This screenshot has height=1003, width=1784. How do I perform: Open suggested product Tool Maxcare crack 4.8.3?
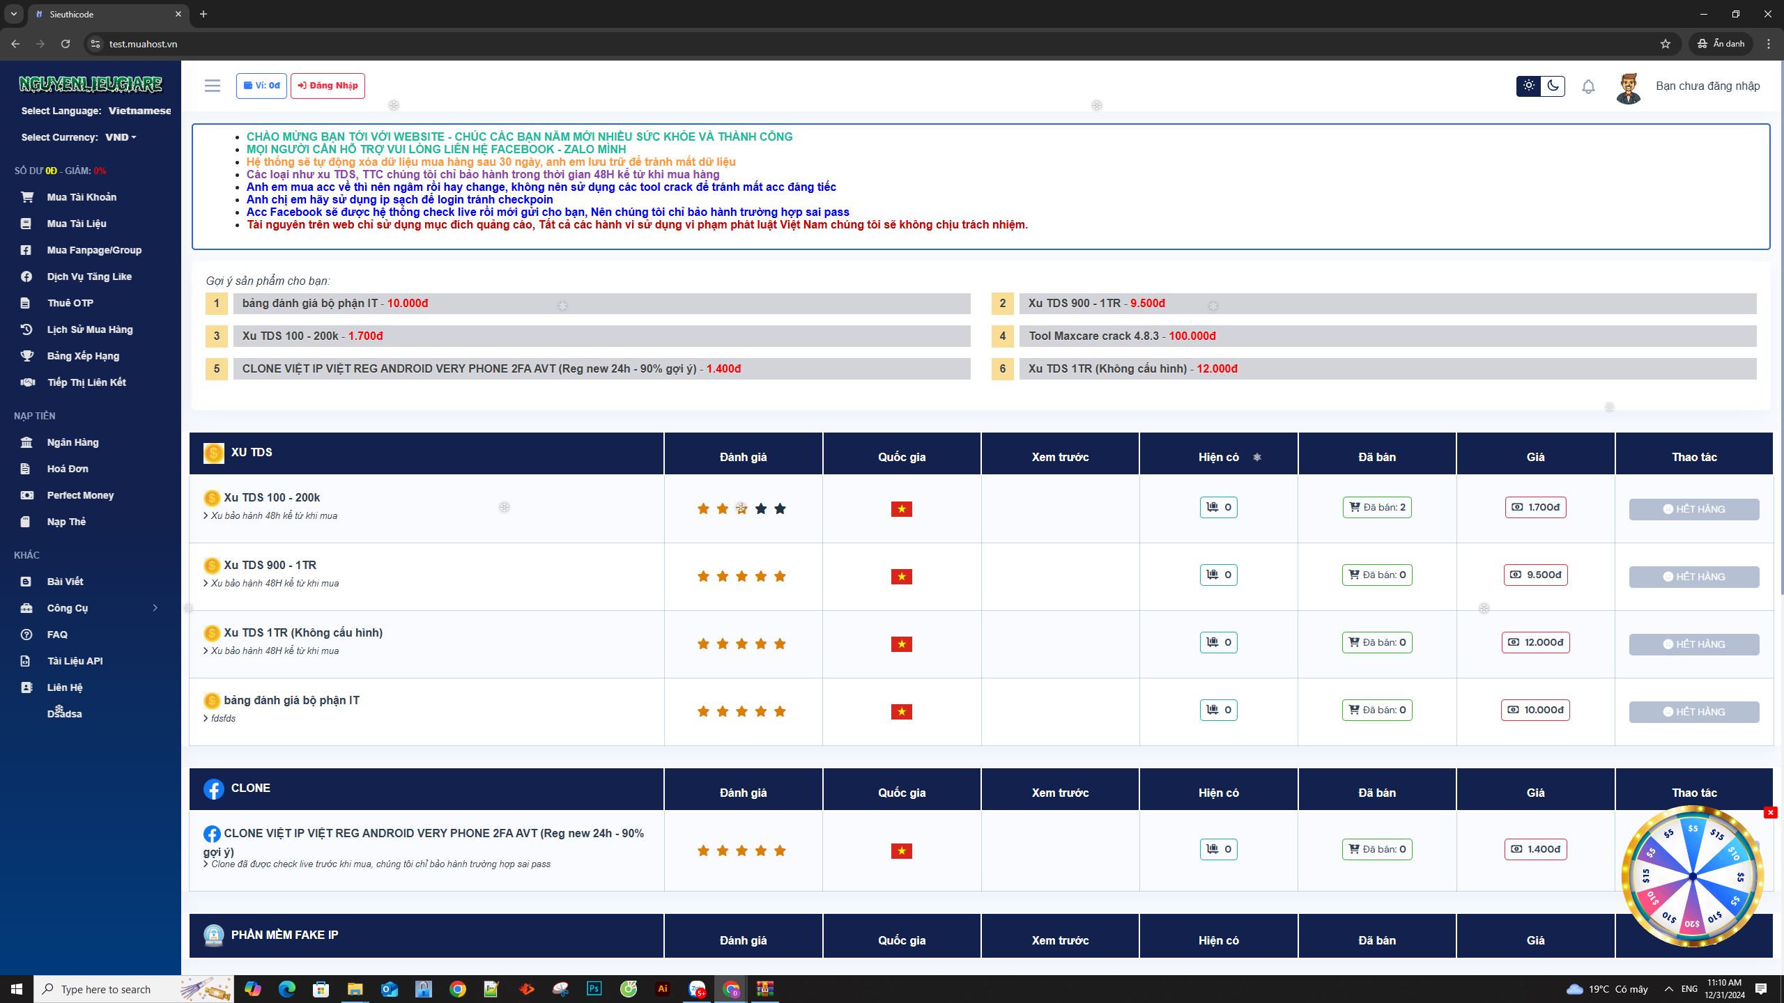click(1093, 336)
